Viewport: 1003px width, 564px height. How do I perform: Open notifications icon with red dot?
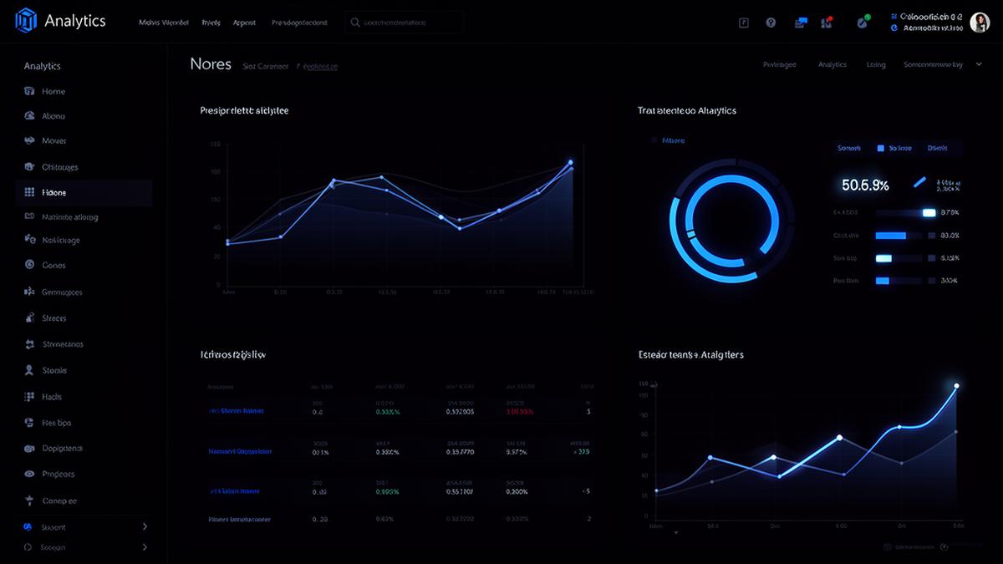tap(827, 22)
